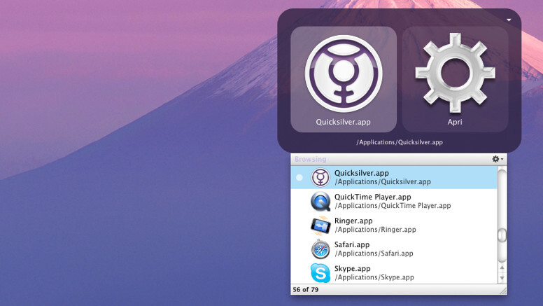Click the path /Applications/Safari.app in the list
The width and height of the screenshot is (543, 306).
tap(374, 253)
